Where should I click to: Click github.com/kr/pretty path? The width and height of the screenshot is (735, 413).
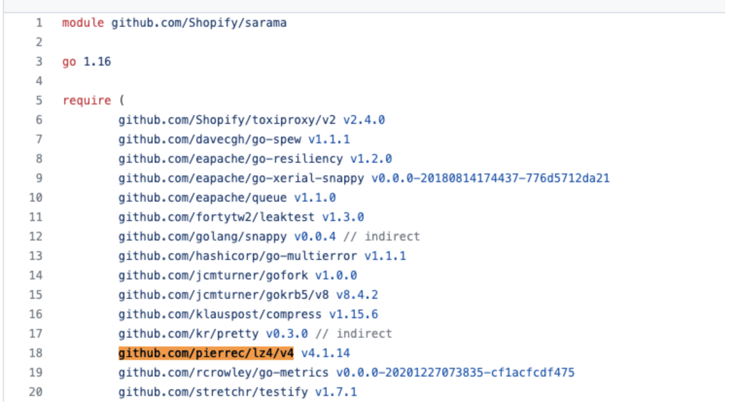click(188, 334)
